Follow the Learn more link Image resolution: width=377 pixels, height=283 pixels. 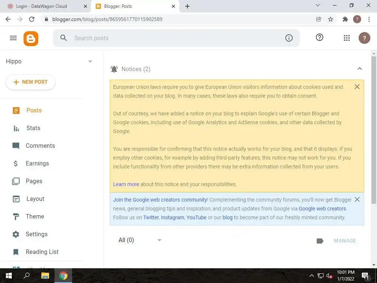[x=126, y=184]
